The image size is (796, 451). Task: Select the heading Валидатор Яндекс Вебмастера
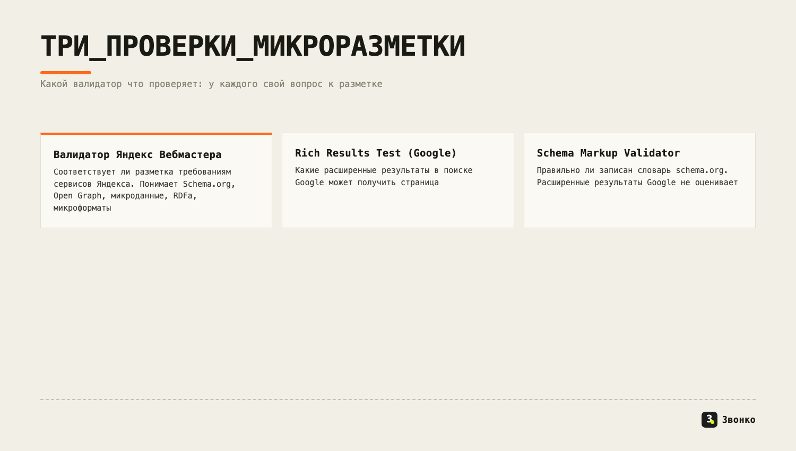click(x=137, y=154)
